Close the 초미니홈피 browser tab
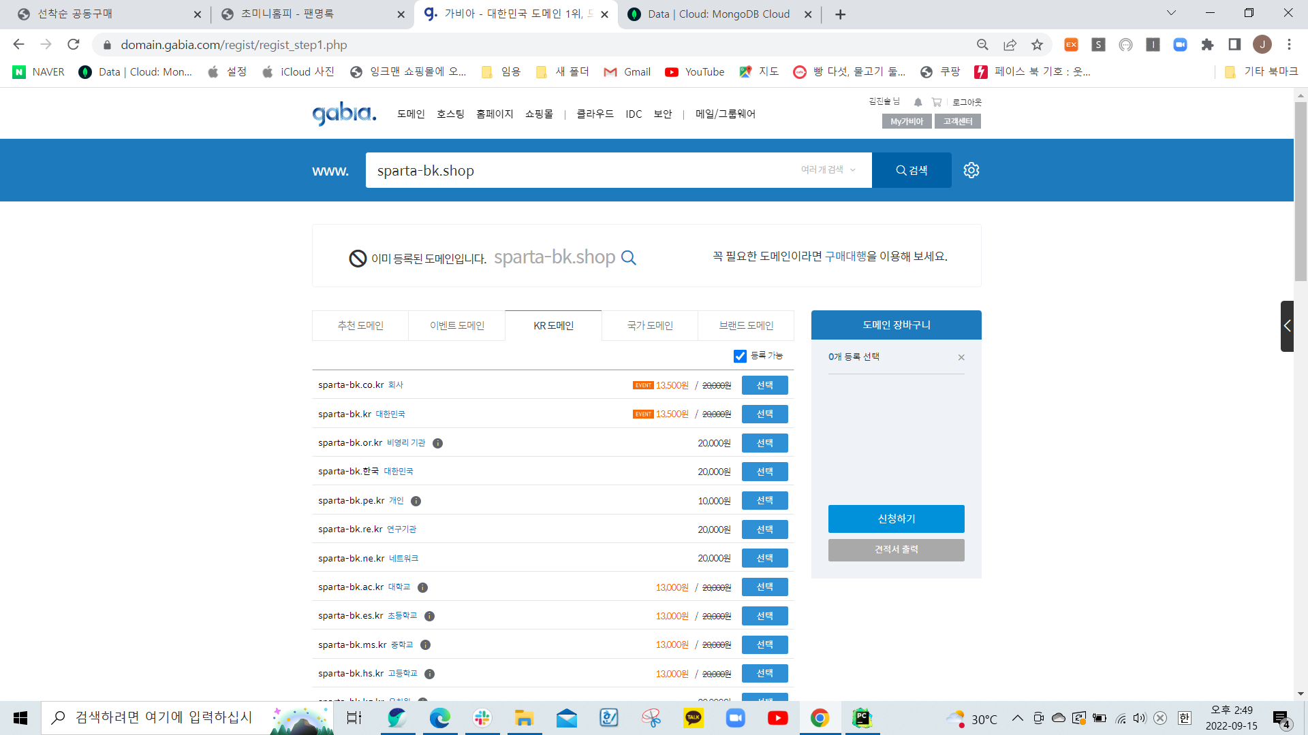 pyautogui.click(x=401, y=14)
